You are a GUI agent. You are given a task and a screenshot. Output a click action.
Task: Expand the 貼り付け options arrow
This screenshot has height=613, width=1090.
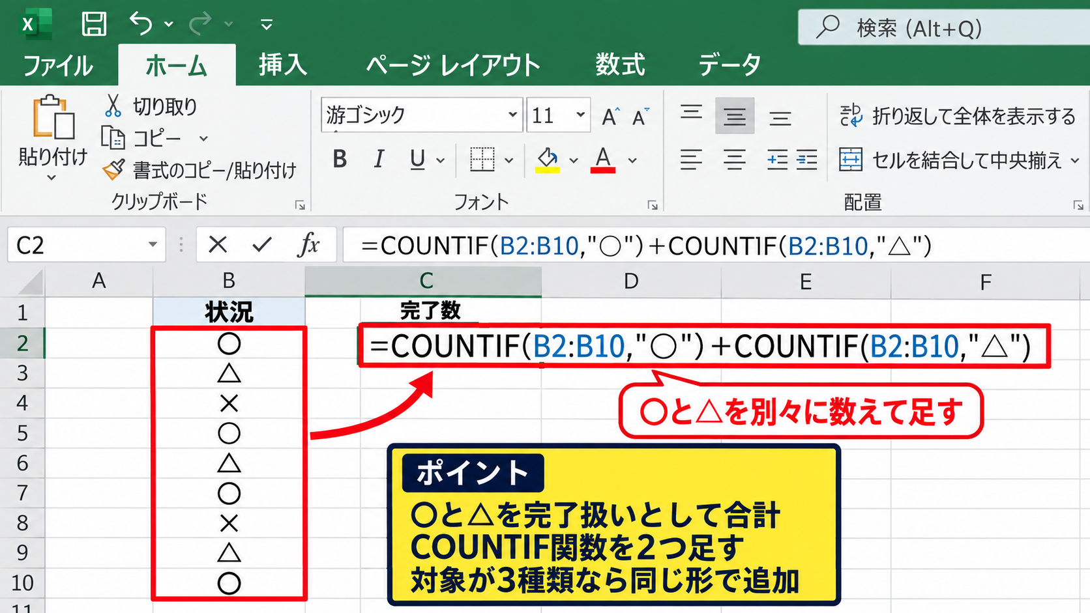pyautogui.click(x=52, y=177)
